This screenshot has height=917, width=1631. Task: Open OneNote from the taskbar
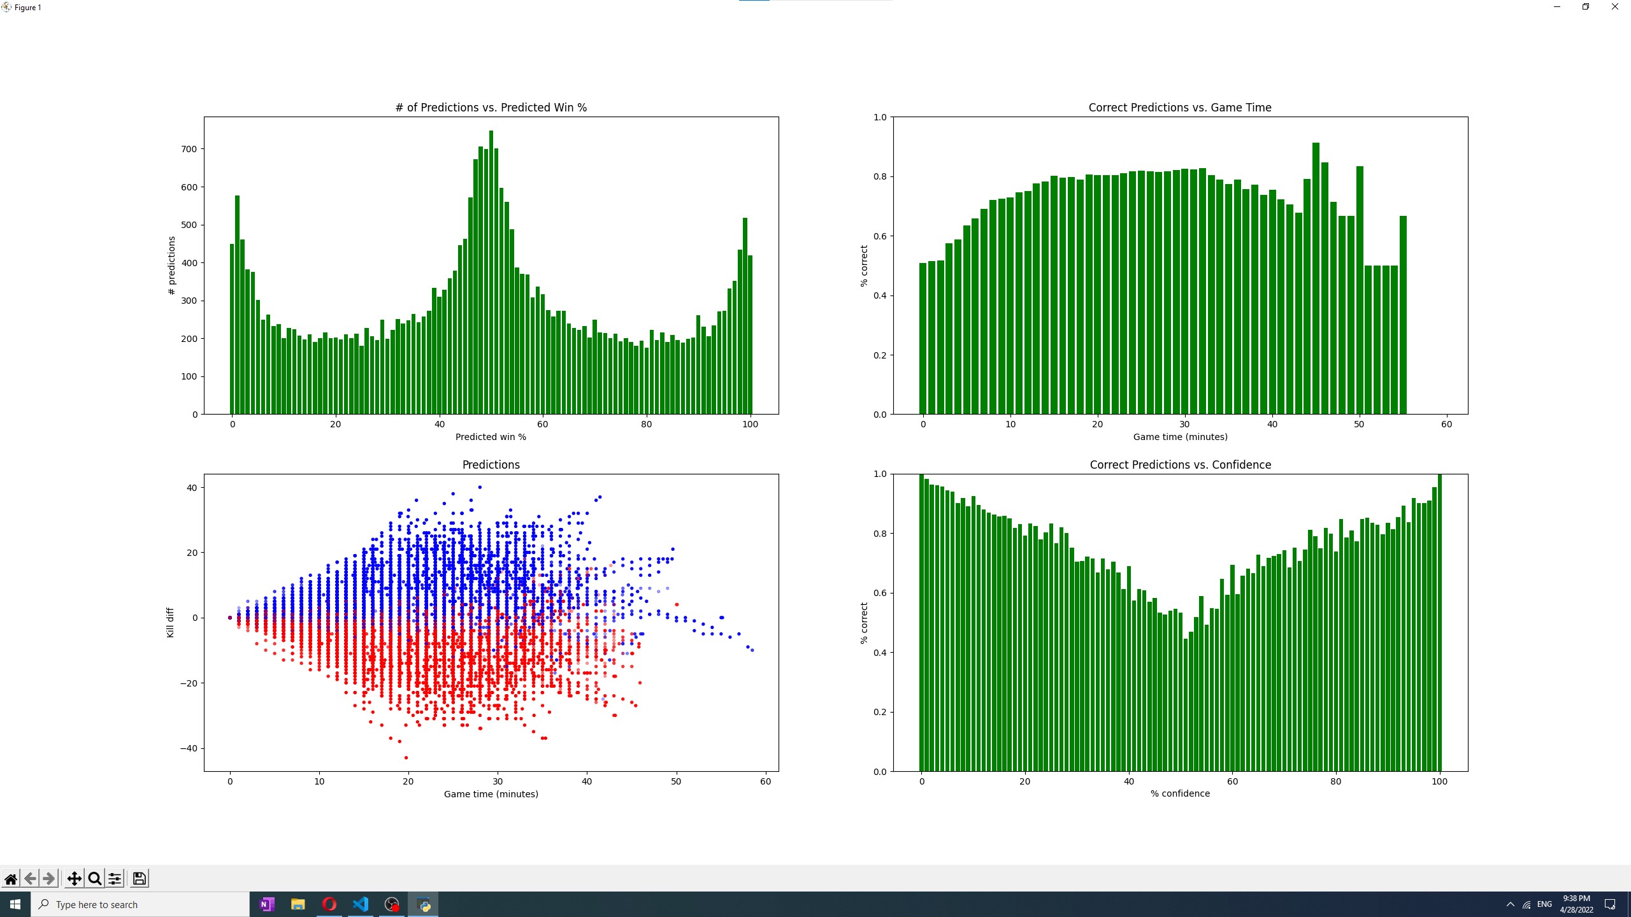(x=267, y=904)
